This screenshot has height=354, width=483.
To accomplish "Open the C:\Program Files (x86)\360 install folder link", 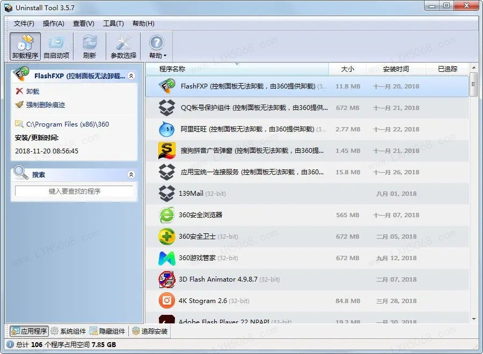I will (x=68, y=124).
